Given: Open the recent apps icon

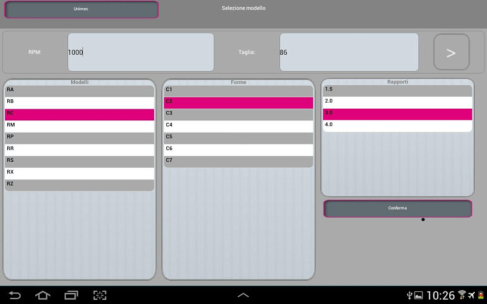Looking at the screenshot, I should (x=71, y=295).
